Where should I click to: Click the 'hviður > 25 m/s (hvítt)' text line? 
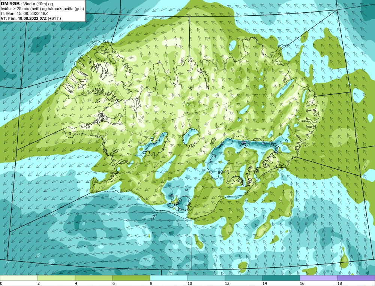tap(42, 9)
